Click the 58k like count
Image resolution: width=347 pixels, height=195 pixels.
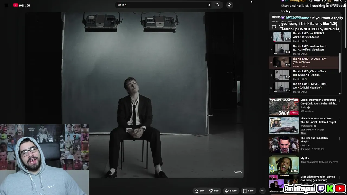202,191
